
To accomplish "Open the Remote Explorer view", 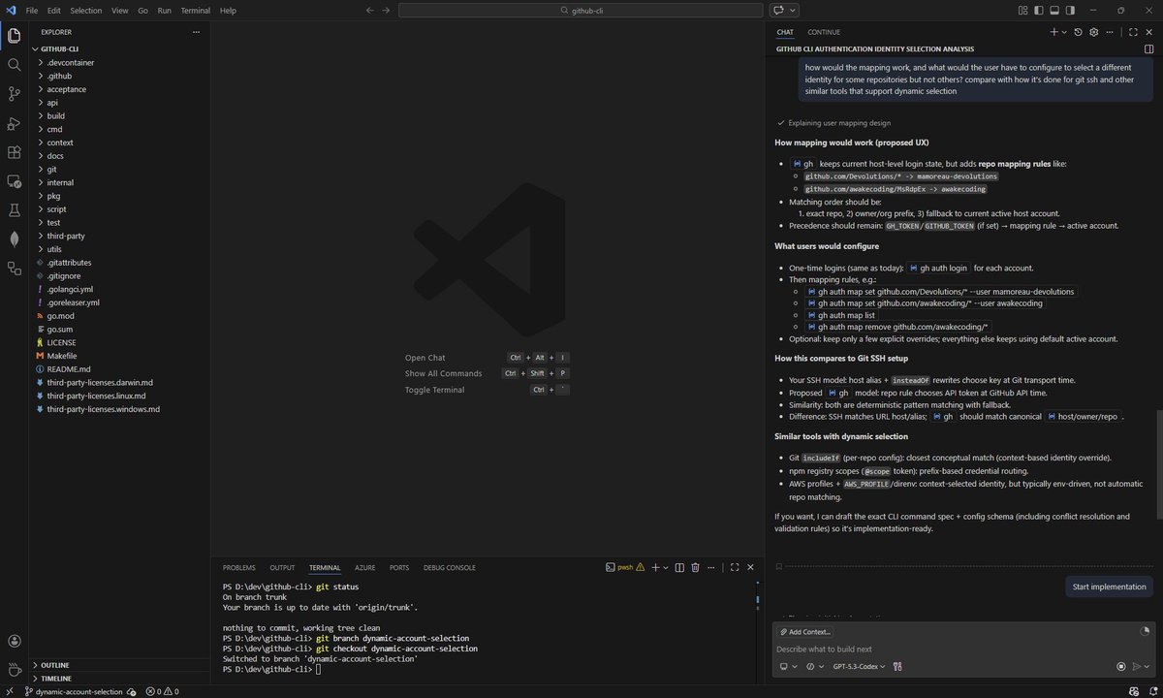I will click(x=14, y=181).
